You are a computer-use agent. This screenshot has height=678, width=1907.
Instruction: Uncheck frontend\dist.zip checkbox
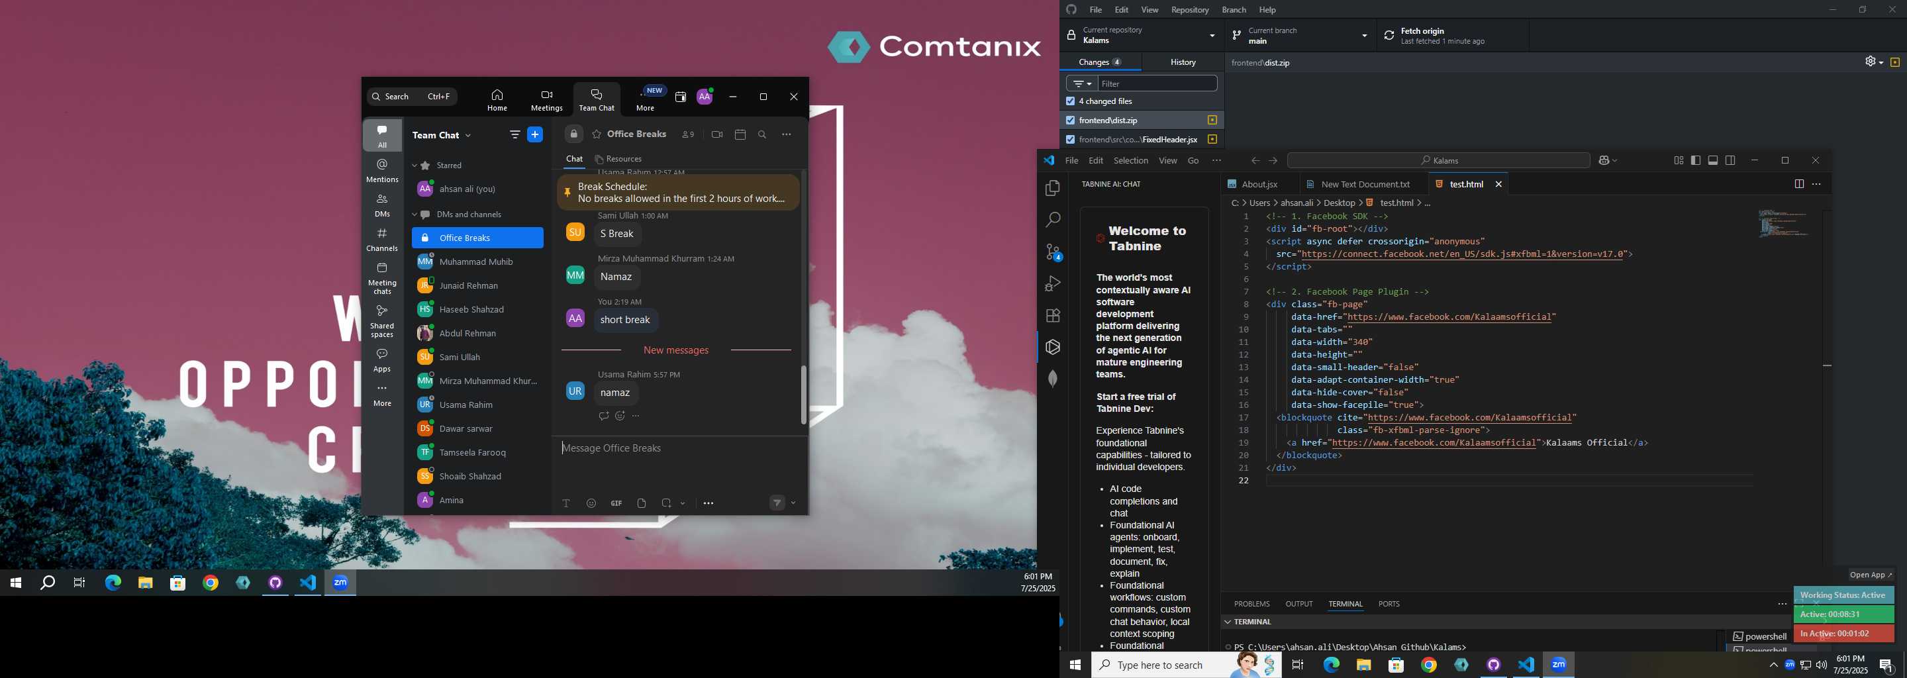[x=1070, y=120]
